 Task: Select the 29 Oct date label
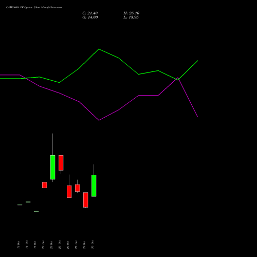tap(84, 245)
